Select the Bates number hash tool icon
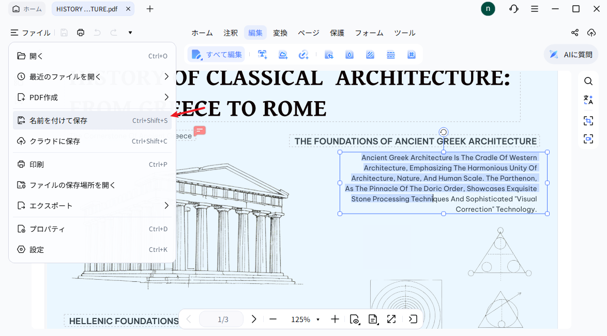Screen dimensions: 607x336 pos(412,55)
